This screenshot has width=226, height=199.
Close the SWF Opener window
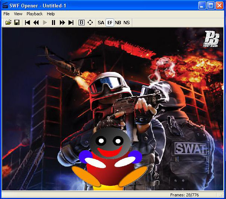[219, 6]
